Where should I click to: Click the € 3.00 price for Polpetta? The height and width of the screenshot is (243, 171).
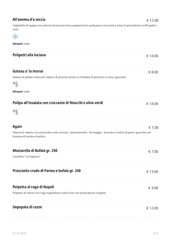click(153, 188)
